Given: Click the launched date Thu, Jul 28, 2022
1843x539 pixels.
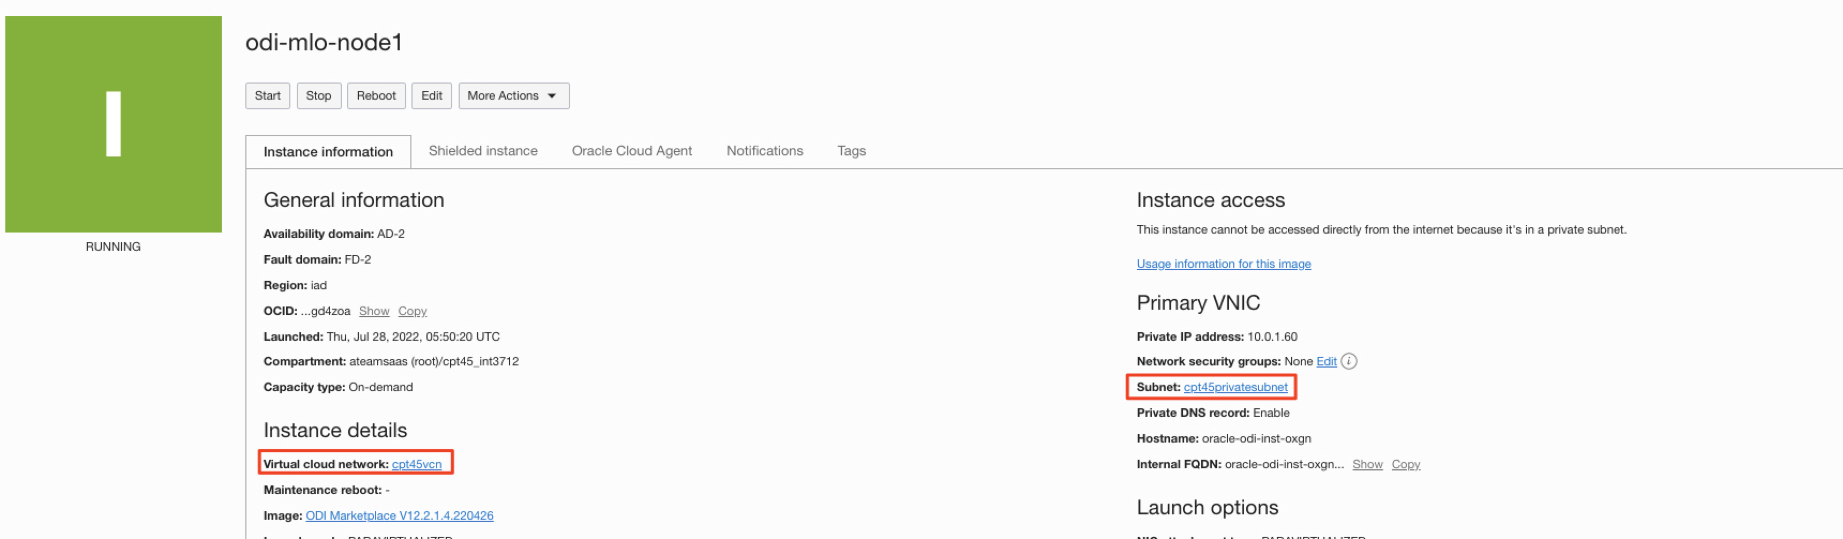Looking at the screenshot, I should (x=413, y=336).
